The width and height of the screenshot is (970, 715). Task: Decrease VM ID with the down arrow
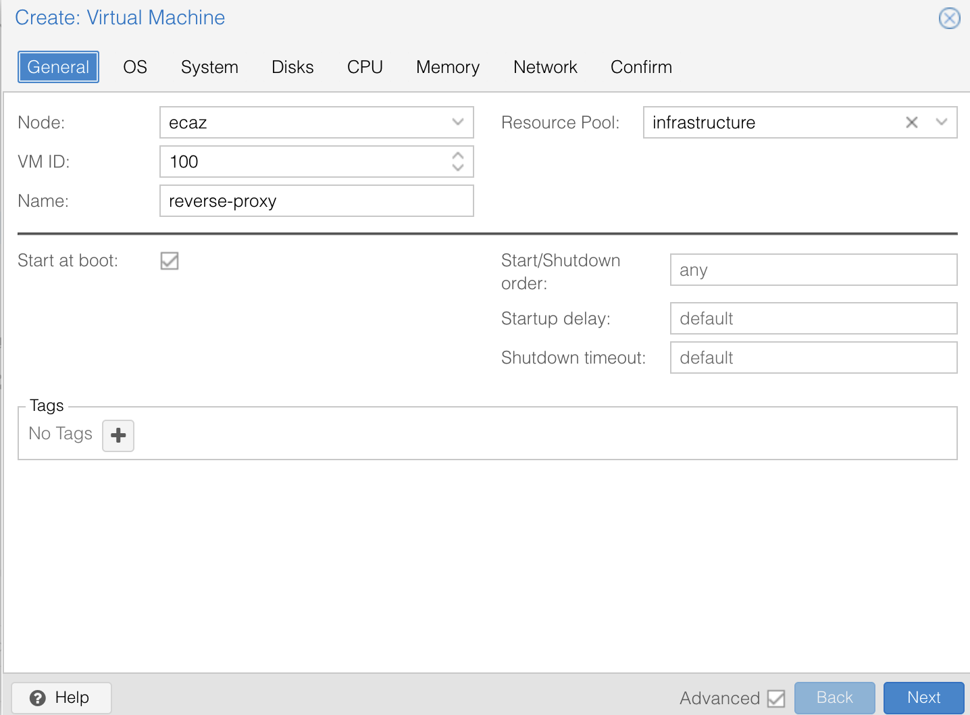point(458,168)
